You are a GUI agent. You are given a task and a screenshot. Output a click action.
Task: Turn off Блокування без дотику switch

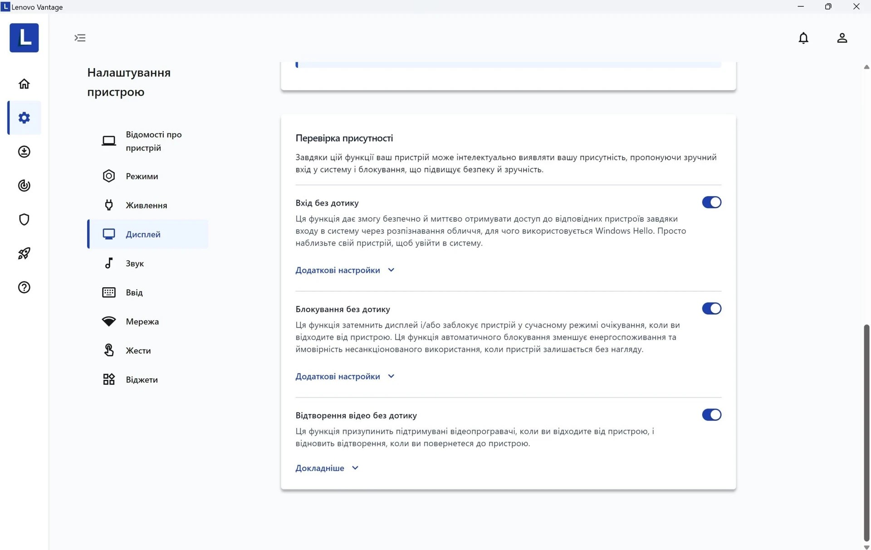coord(711,309)
